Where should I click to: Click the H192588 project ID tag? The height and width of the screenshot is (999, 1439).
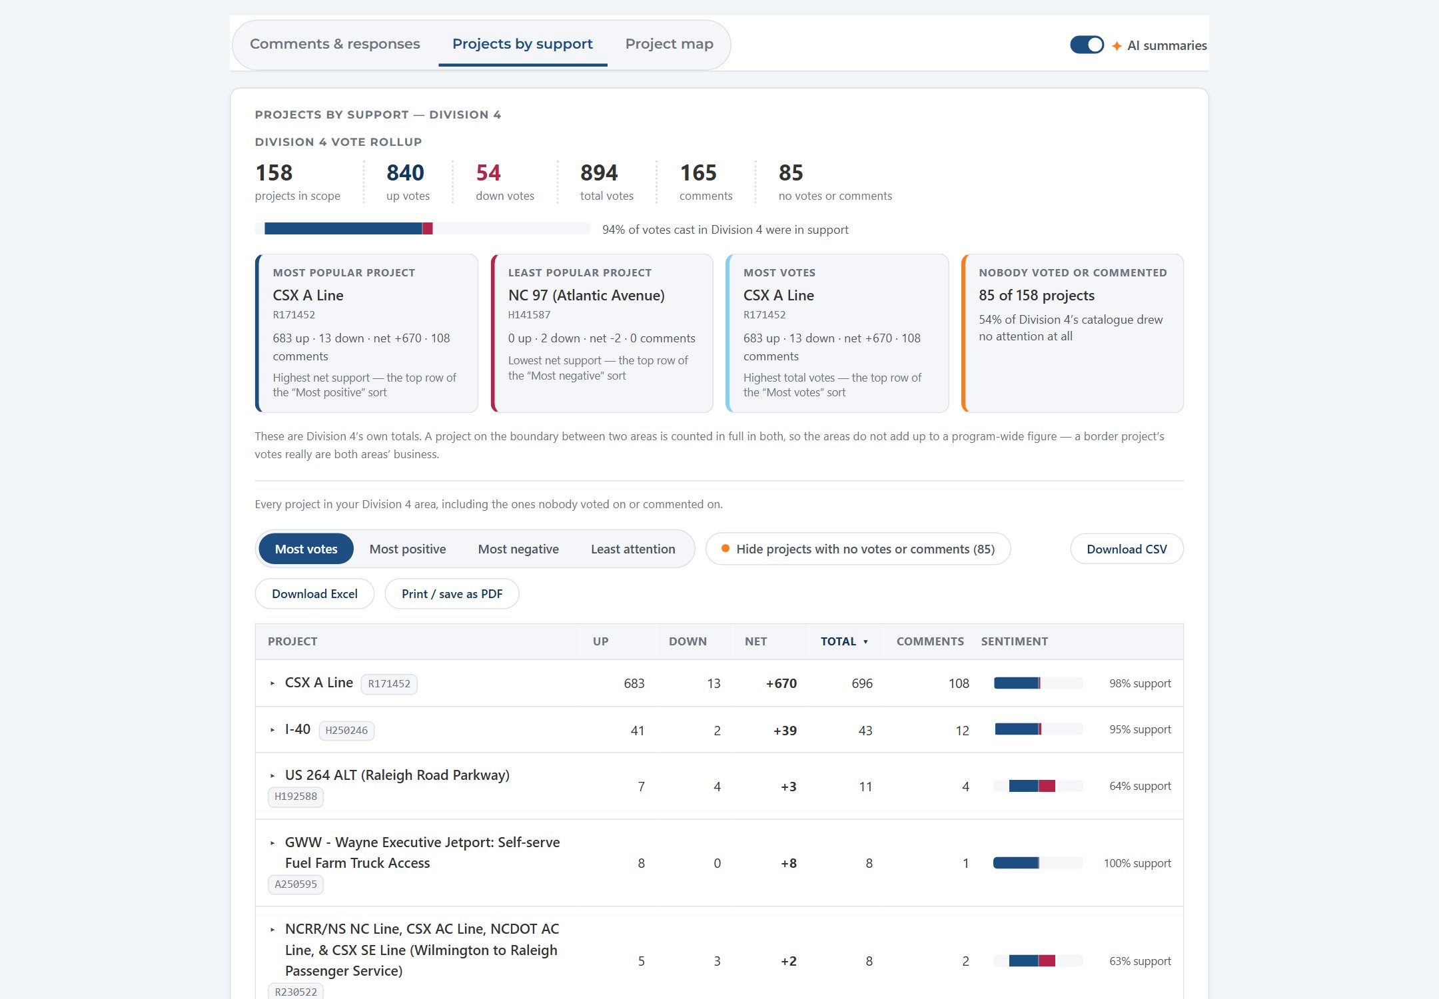tap(296, 797)
